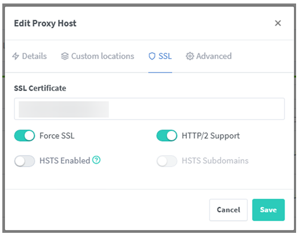Disable the Force SSL toggle
This screenshot has height=234, width=299.
(x=24, y=135)
